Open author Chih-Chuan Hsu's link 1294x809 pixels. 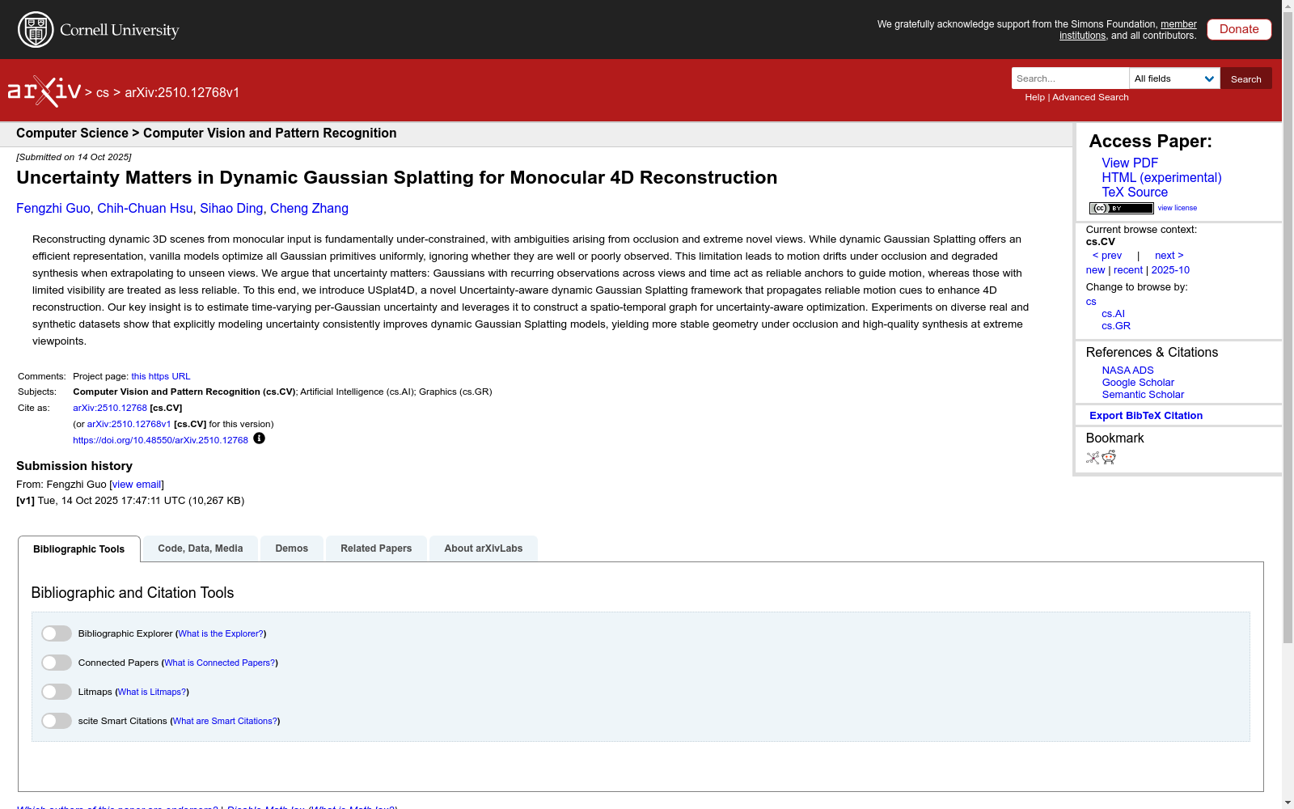tap(145, 208)
